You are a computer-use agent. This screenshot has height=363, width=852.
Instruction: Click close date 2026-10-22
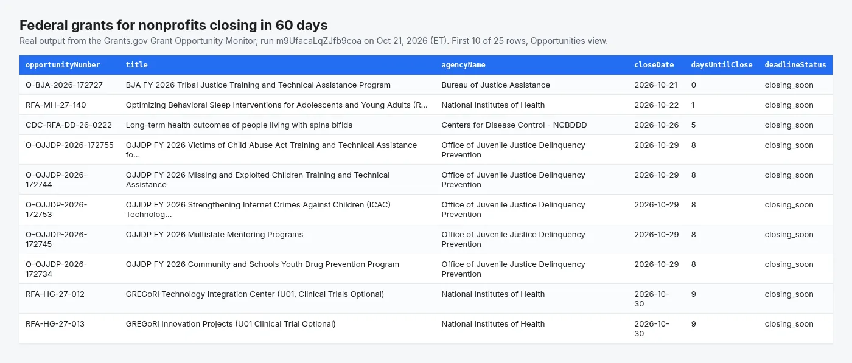[x=656, y=105]
